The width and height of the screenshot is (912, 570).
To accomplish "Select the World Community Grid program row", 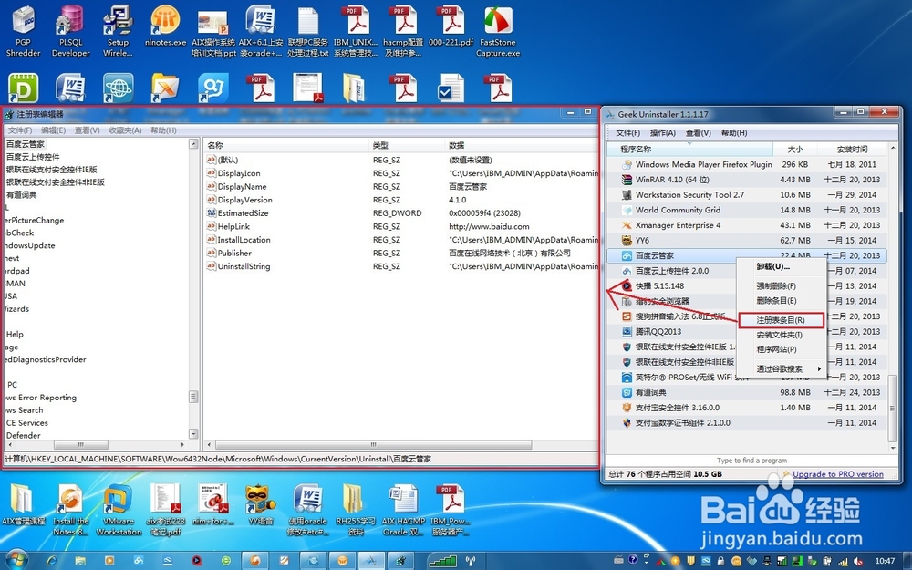I will [x=747, y=210].
